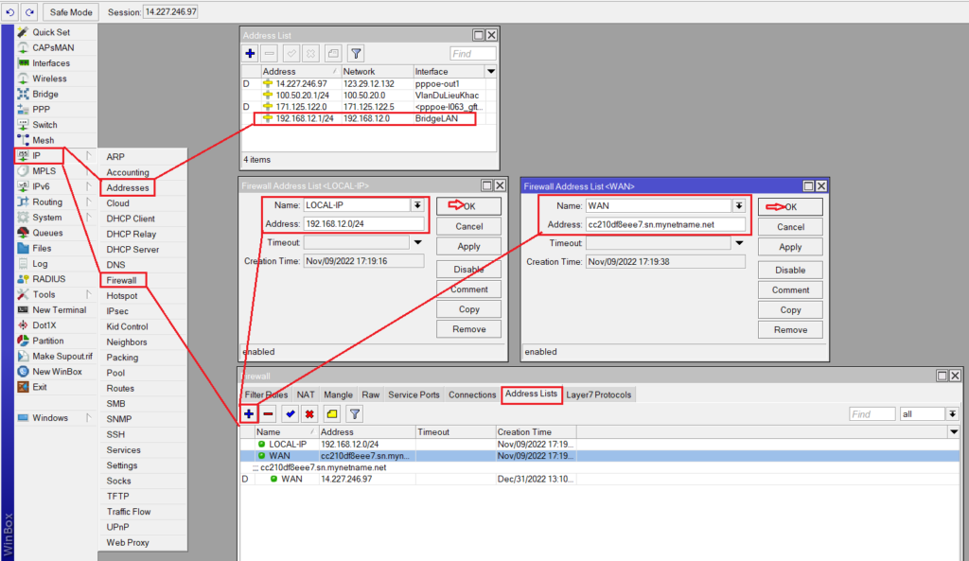Click blue plus Add icon in Address List window

(x=250, y=54)
